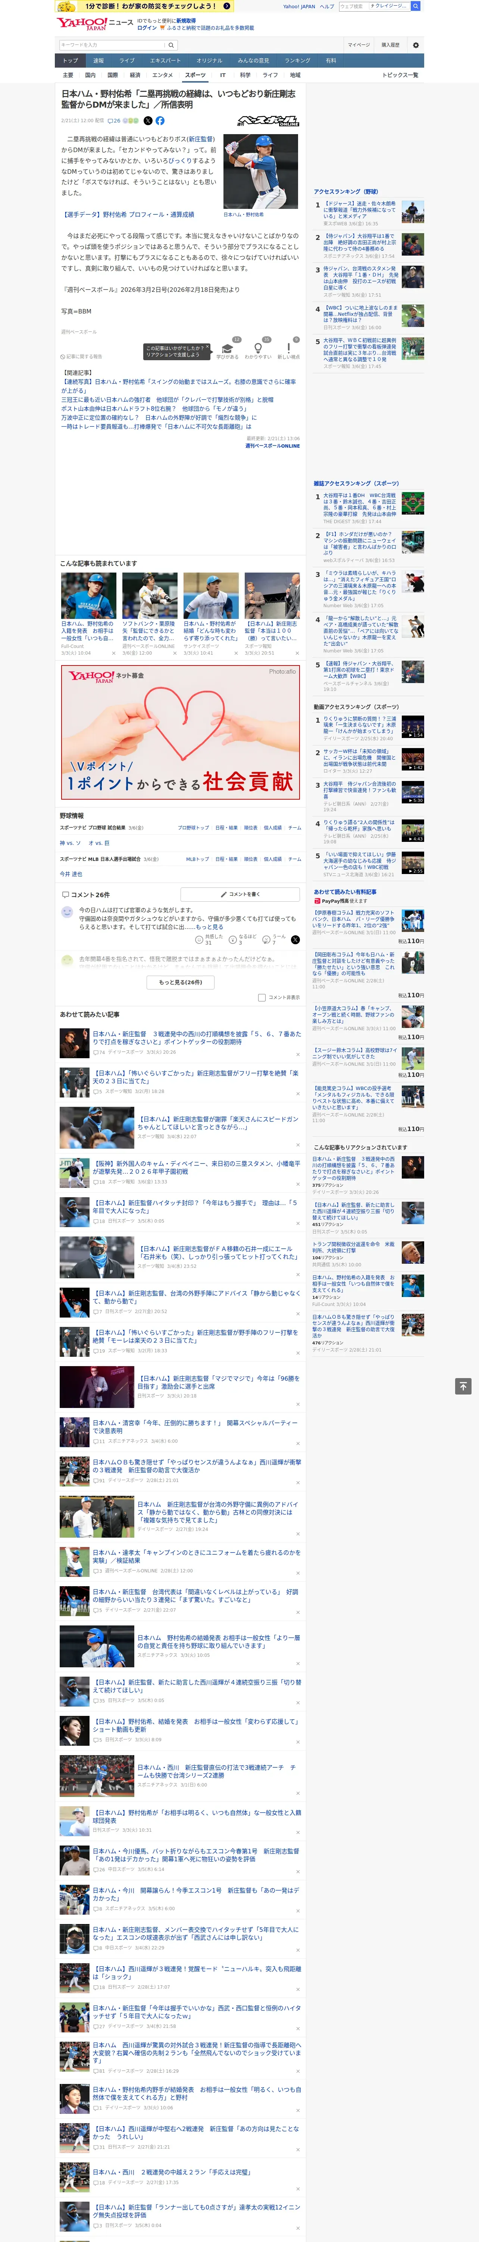479x2242 pixels.
Task: Open トピックス一覧 link
Action: coord(400,75)
